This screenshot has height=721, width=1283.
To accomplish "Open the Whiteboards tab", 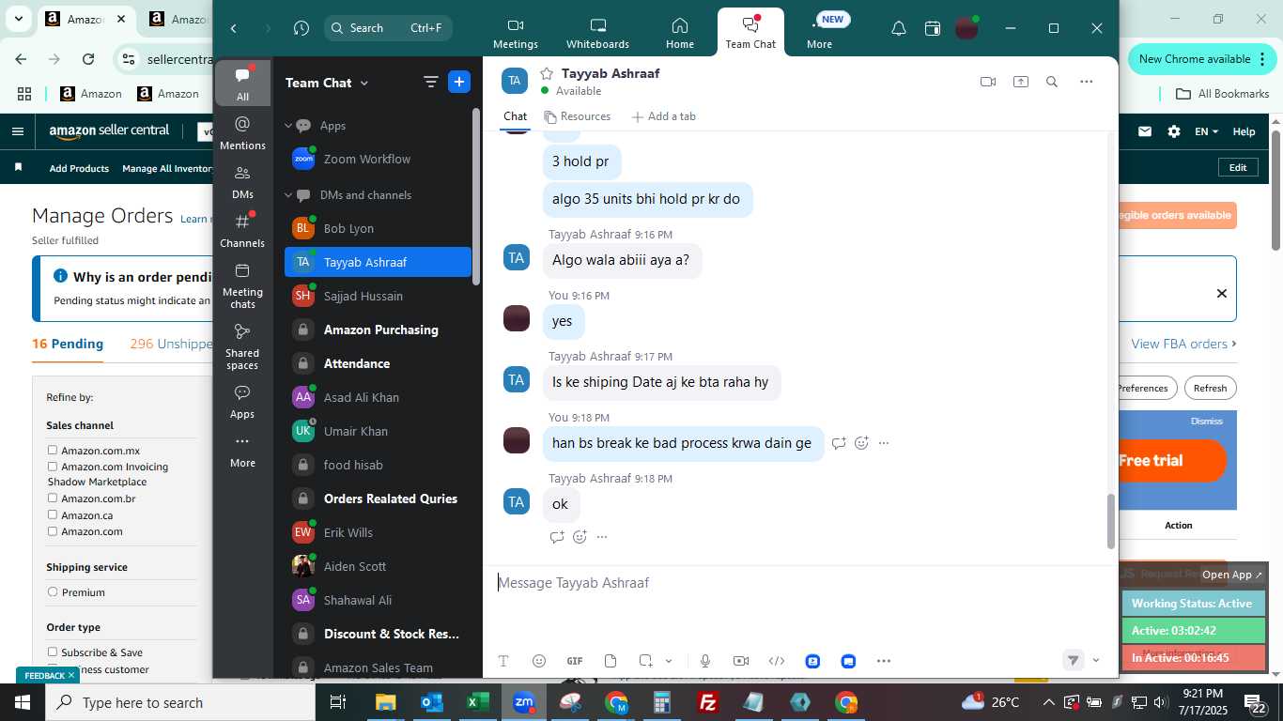I will coord(598,33).
